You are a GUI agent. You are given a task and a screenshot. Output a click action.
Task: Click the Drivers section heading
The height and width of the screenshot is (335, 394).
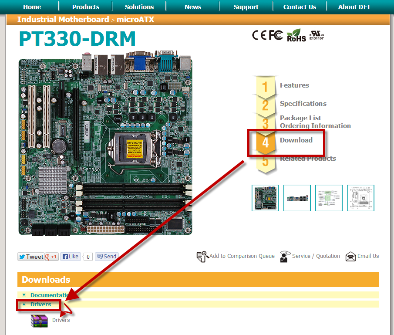[x=41, y=305]
